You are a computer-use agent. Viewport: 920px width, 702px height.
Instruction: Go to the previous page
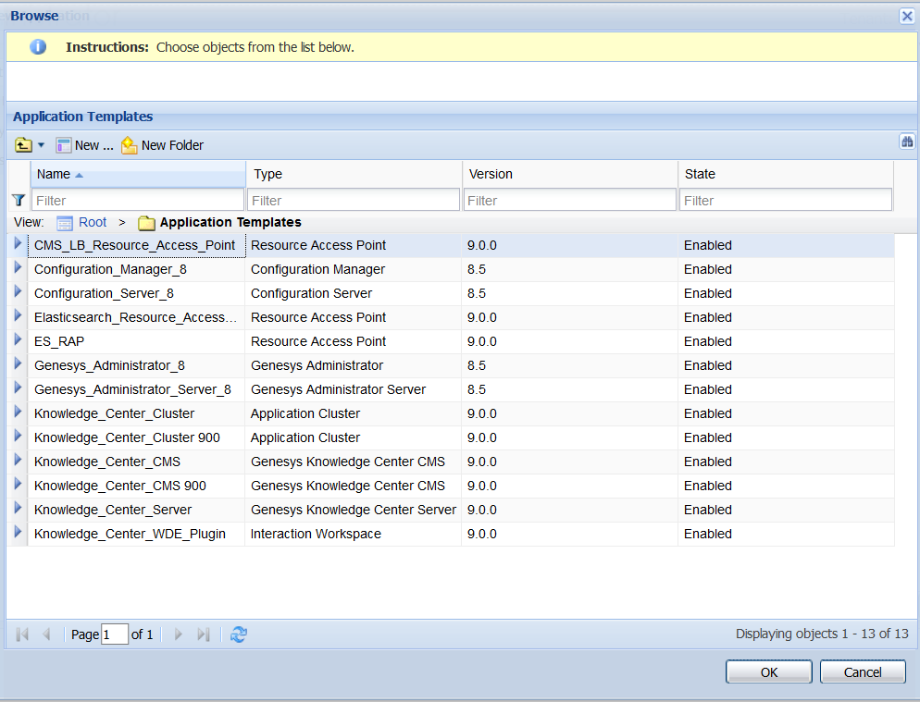point(46,634)
